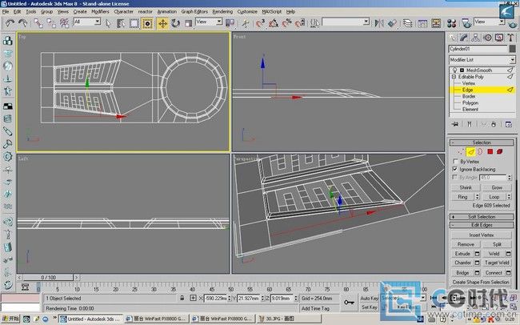
Task: Activate the Bind to Space Warp tool
Action: [64, 23]
